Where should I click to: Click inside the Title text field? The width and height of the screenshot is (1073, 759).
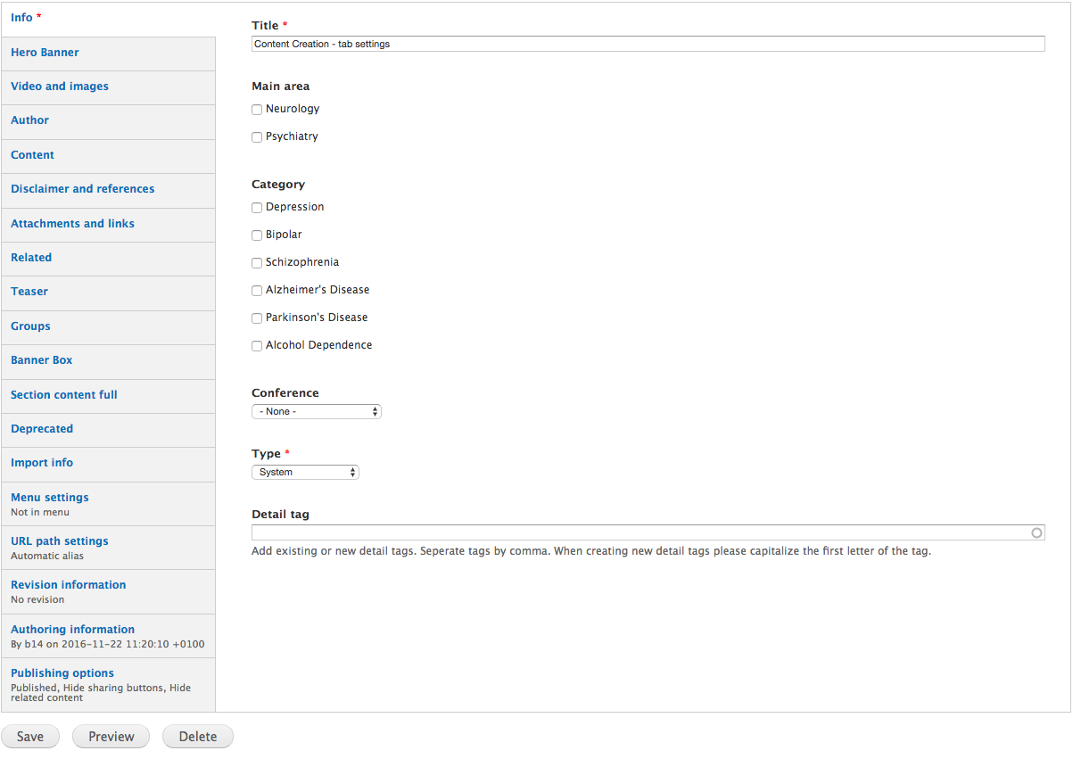coord(648,44)
